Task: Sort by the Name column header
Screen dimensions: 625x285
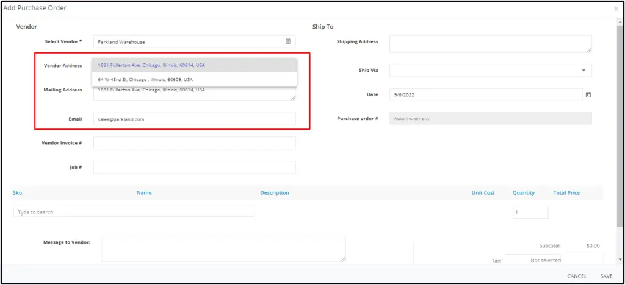Action: [x=144, y=193]
